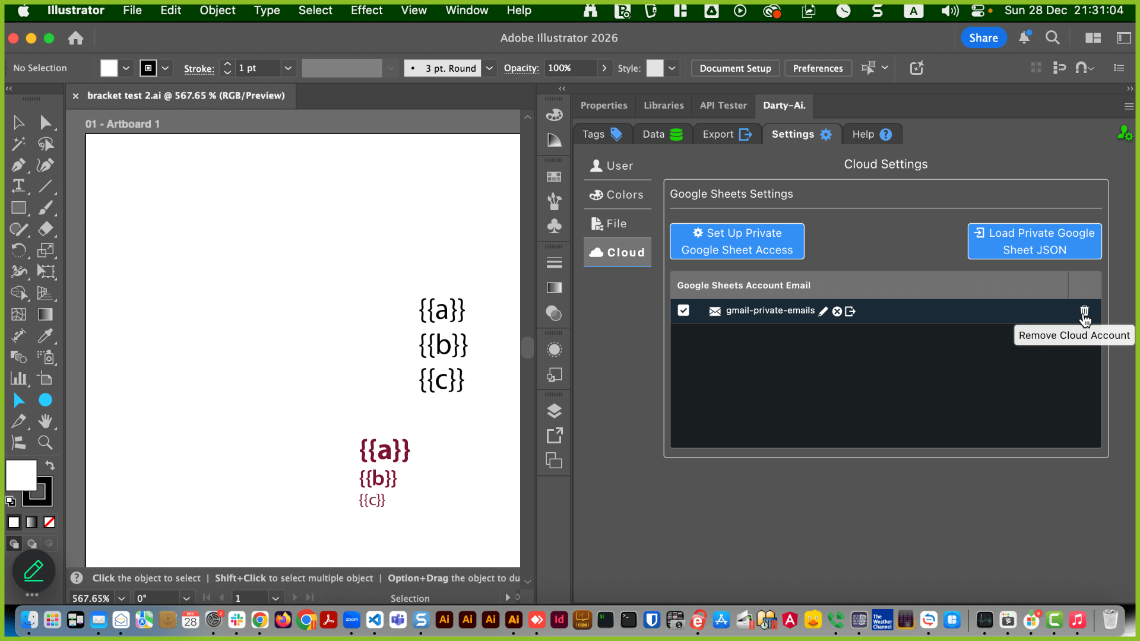Select the Magic Wand tool
This screenshot has height=641, width=1140.
[x=18, y=144]
